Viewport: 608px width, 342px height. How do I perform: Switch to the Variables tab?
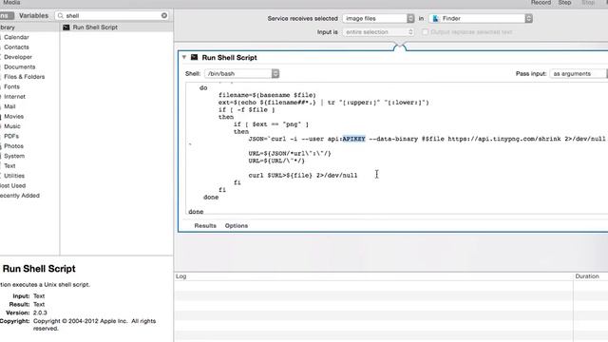tap(34, 16)
